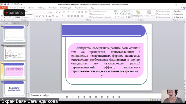Screen dimensions: 186x104
Task: Open the character spacing (AV) dropdown
Action: (53, 16)
